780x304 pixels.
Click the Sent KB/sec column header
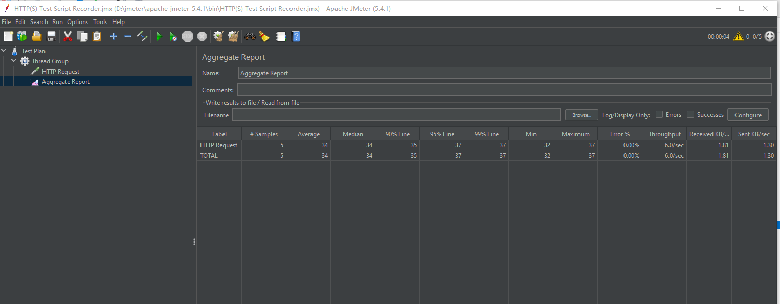(754, 134)
